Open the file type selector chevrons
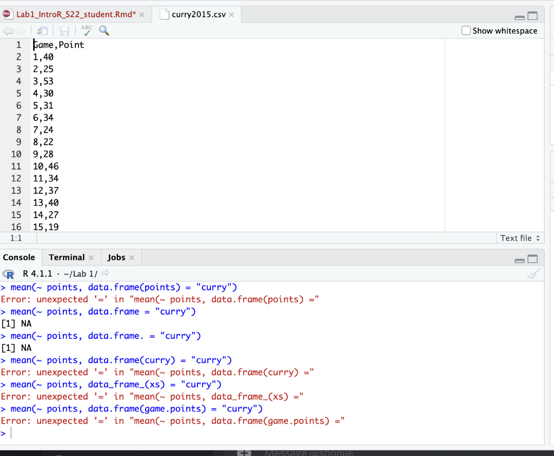The height and width of the screenshot is (456, 554). click(538, 238)
